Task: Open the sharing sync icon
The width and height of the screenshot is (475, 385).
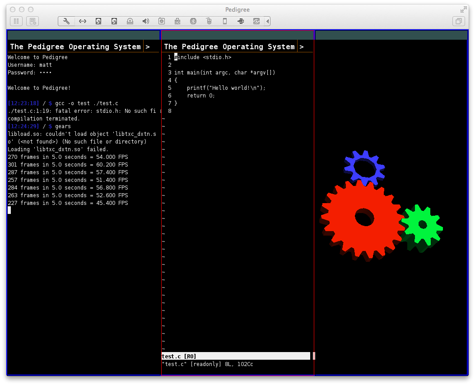Action: [x=256, y=21]
